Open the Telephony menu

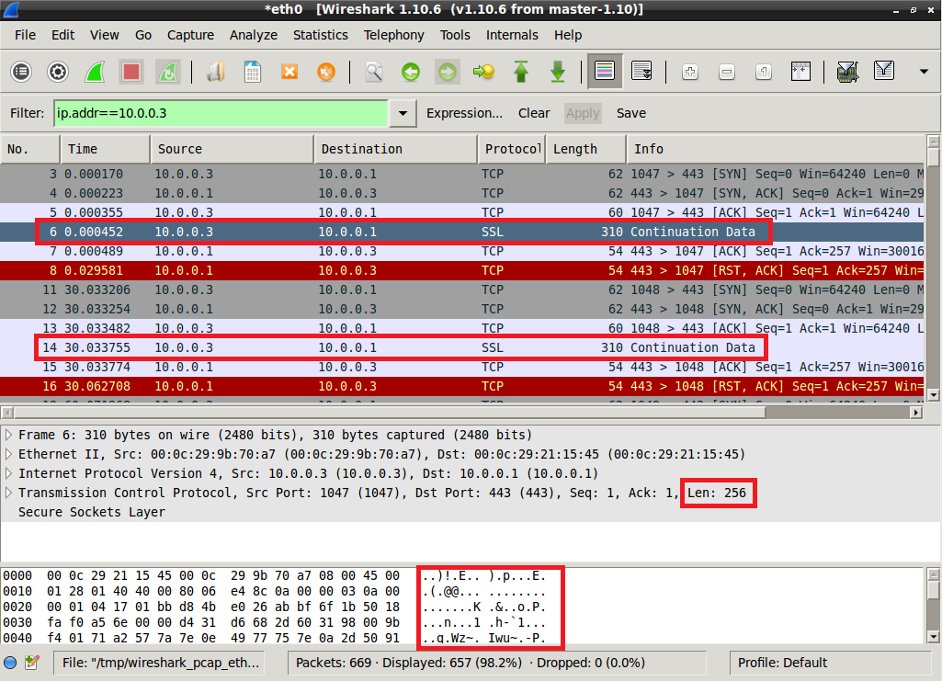pos(393,35)
